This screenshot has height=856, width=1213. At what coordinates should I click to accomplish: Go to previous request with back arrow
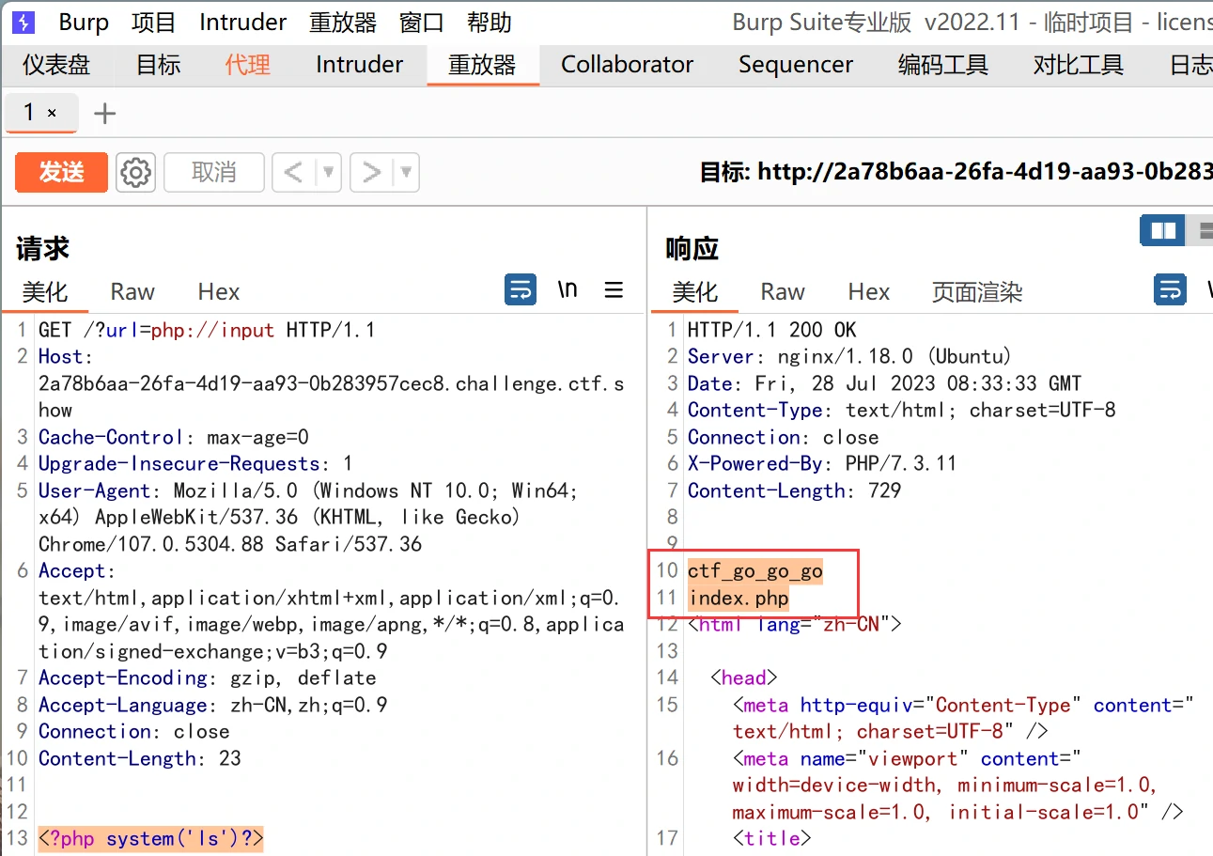click(293, 173)
